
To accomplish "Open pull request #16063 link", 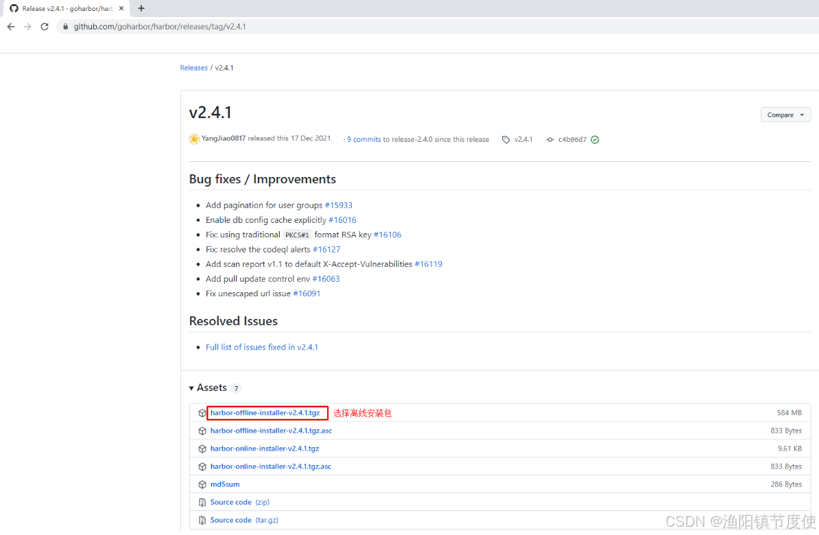I will [x=326, y=278].
